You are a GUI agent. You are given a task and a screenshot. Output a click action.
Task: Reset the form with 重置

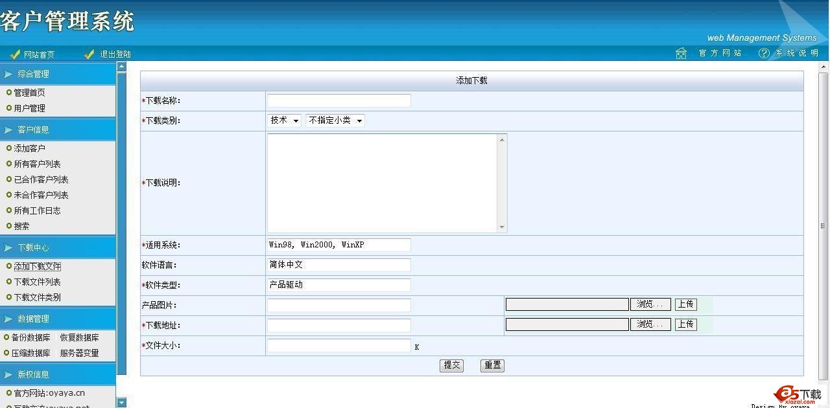(x=492, y=365)
